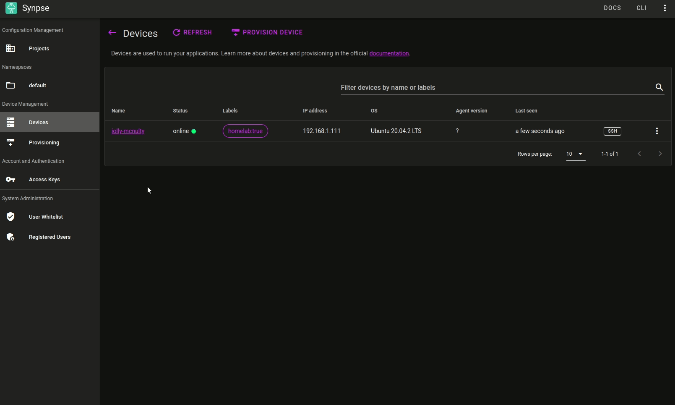Open the Refresh action for devices
Viewport: 675px width, 405px height.
click(x=192, y=32)
